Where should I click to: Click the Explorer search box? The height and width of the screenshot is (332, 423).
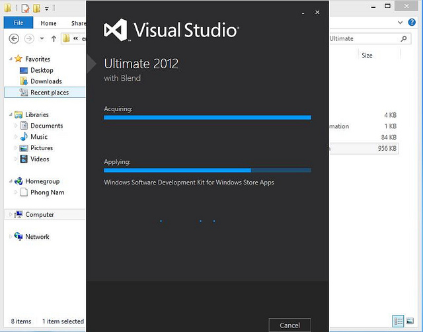click(369, 38)
